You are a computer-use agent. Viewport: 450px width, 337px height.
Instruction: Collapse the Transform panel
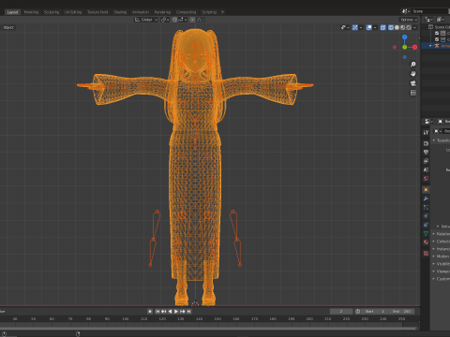click(434, 140)
